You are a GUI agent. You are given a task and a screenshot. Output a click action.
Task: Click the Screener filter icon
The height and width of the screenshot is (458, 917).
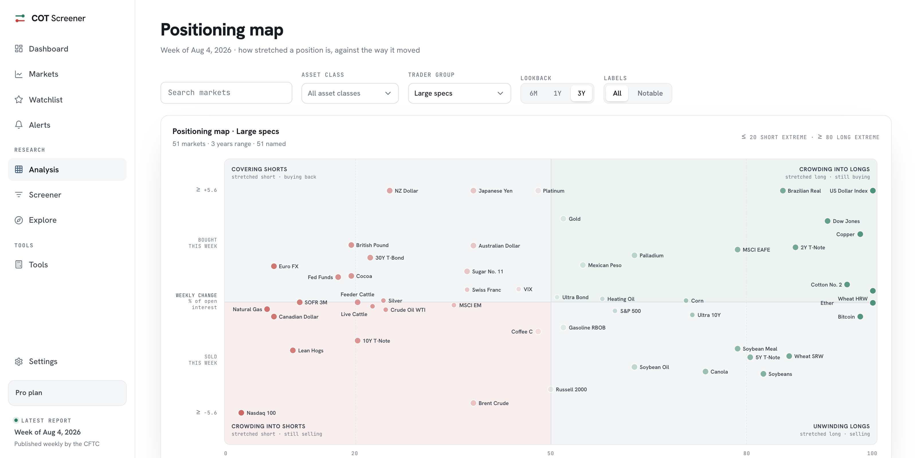[x=19, y=195]
